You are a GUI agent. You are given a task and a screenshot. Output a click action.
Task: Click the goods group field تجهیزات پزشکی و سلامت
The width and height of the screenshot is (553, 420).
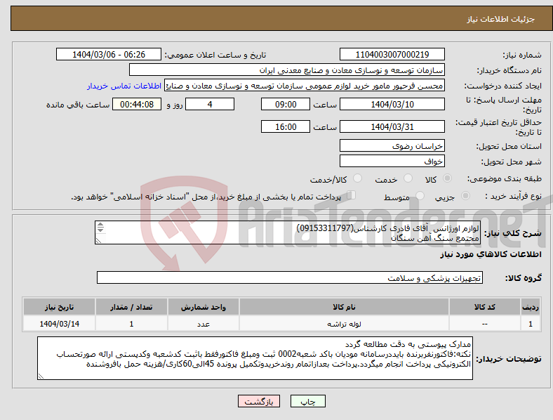(290, 277)
